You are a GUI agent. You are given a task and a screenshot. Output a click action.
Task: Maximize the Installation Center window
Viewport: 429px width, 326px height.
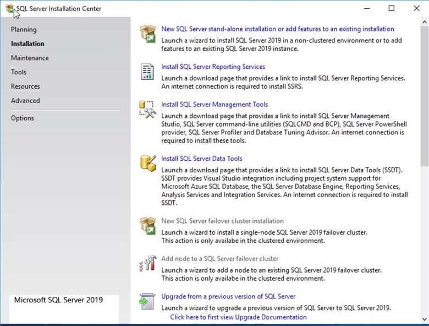coord(391,8)
